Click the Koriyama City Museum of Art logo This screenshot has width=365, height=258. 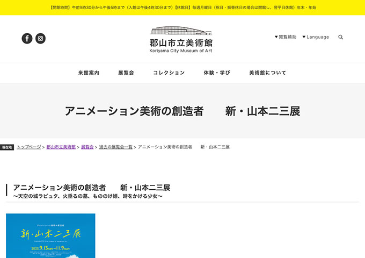(x=181, y=40)
